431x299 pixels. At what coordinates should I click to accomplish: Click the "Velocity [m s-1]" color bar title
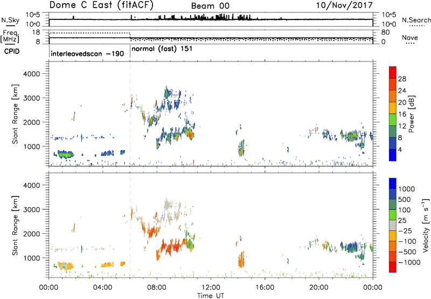point(426,225)
